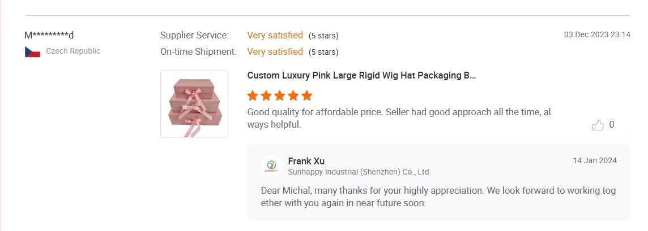
Task: Open the pink gift boxes product thumbnail
Action: coord(194,104)
